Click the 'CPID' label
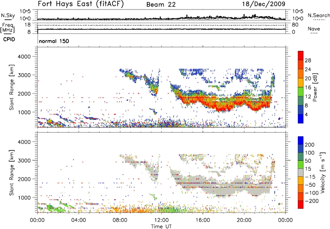Image resolution: width=330 pixels, height=229 pixels. coord(9,39)
